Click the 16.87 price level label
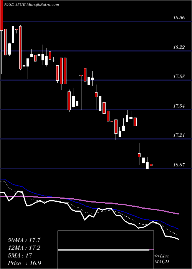This screenshot has height=269, width=192. [x=179, y=165]
